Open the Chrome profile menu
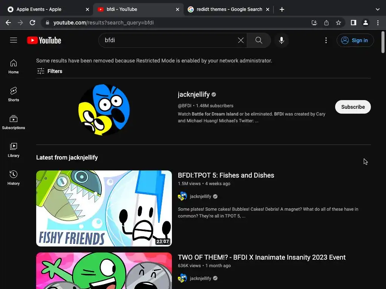Screen dimensions: 386x289 366,23
